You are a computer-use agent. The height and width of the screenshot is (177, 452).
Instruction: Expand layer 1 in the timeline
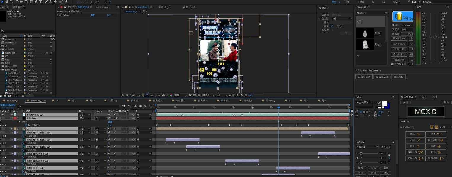click(12, 114)
